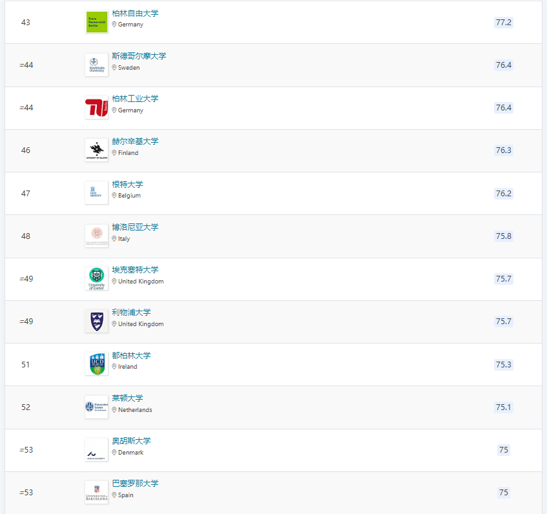Screen dimensions: 547x514
Task: Open the 都柏林大学 link
Action: tap(131, 356)
